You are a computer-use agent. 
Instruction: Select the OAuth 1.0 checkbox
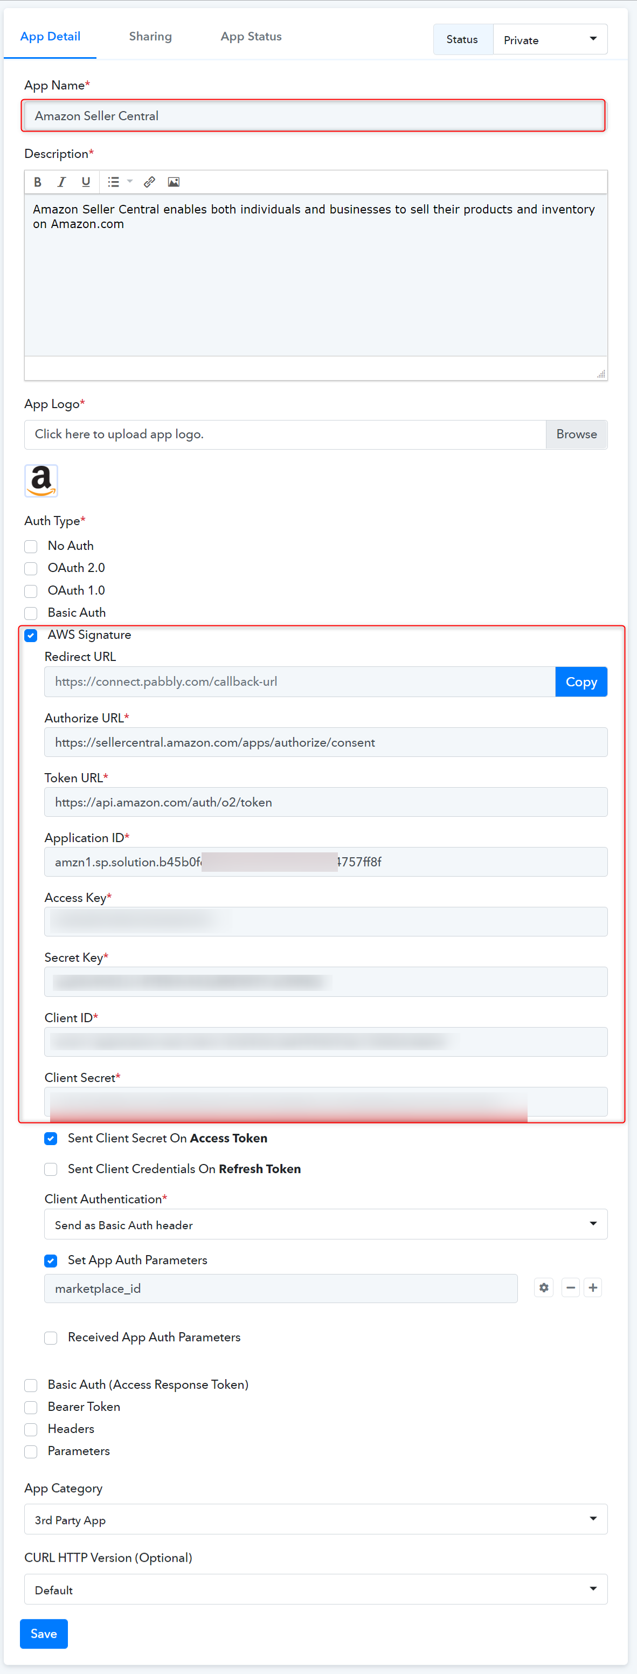31,591
